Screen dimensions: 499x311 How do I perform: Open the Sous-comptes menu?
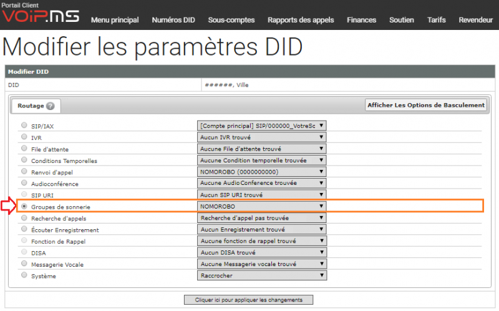[x=231, y=20]
